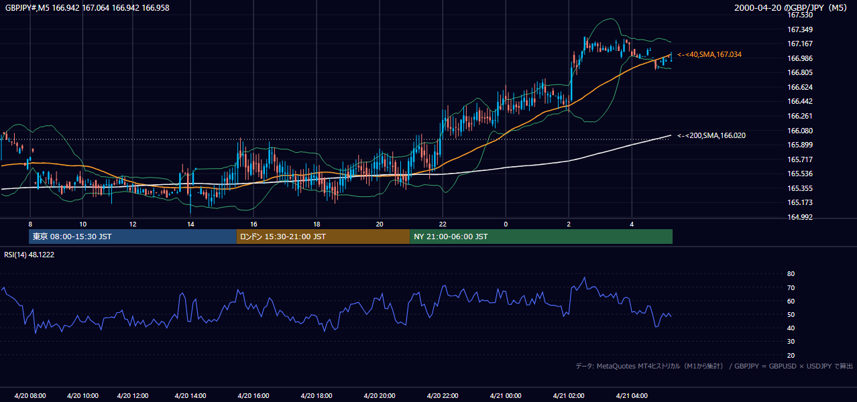The width and height of the screenshot is (857, 402).
Task: Click RSI axis level 30
Action: click(x=791, y=342)
